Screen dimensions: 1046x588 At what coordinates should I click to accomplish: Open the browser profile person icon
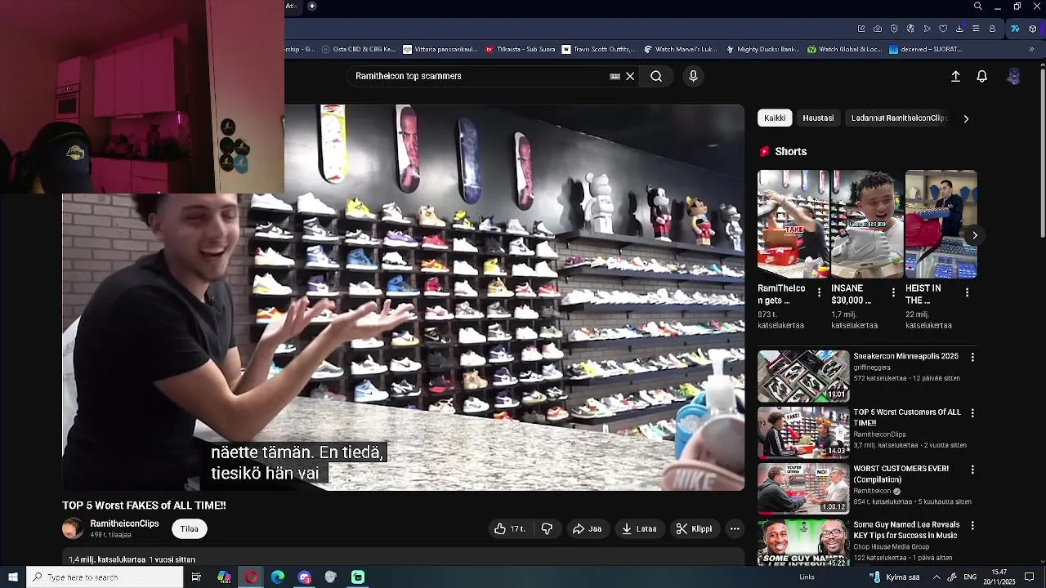coord(992,29)
